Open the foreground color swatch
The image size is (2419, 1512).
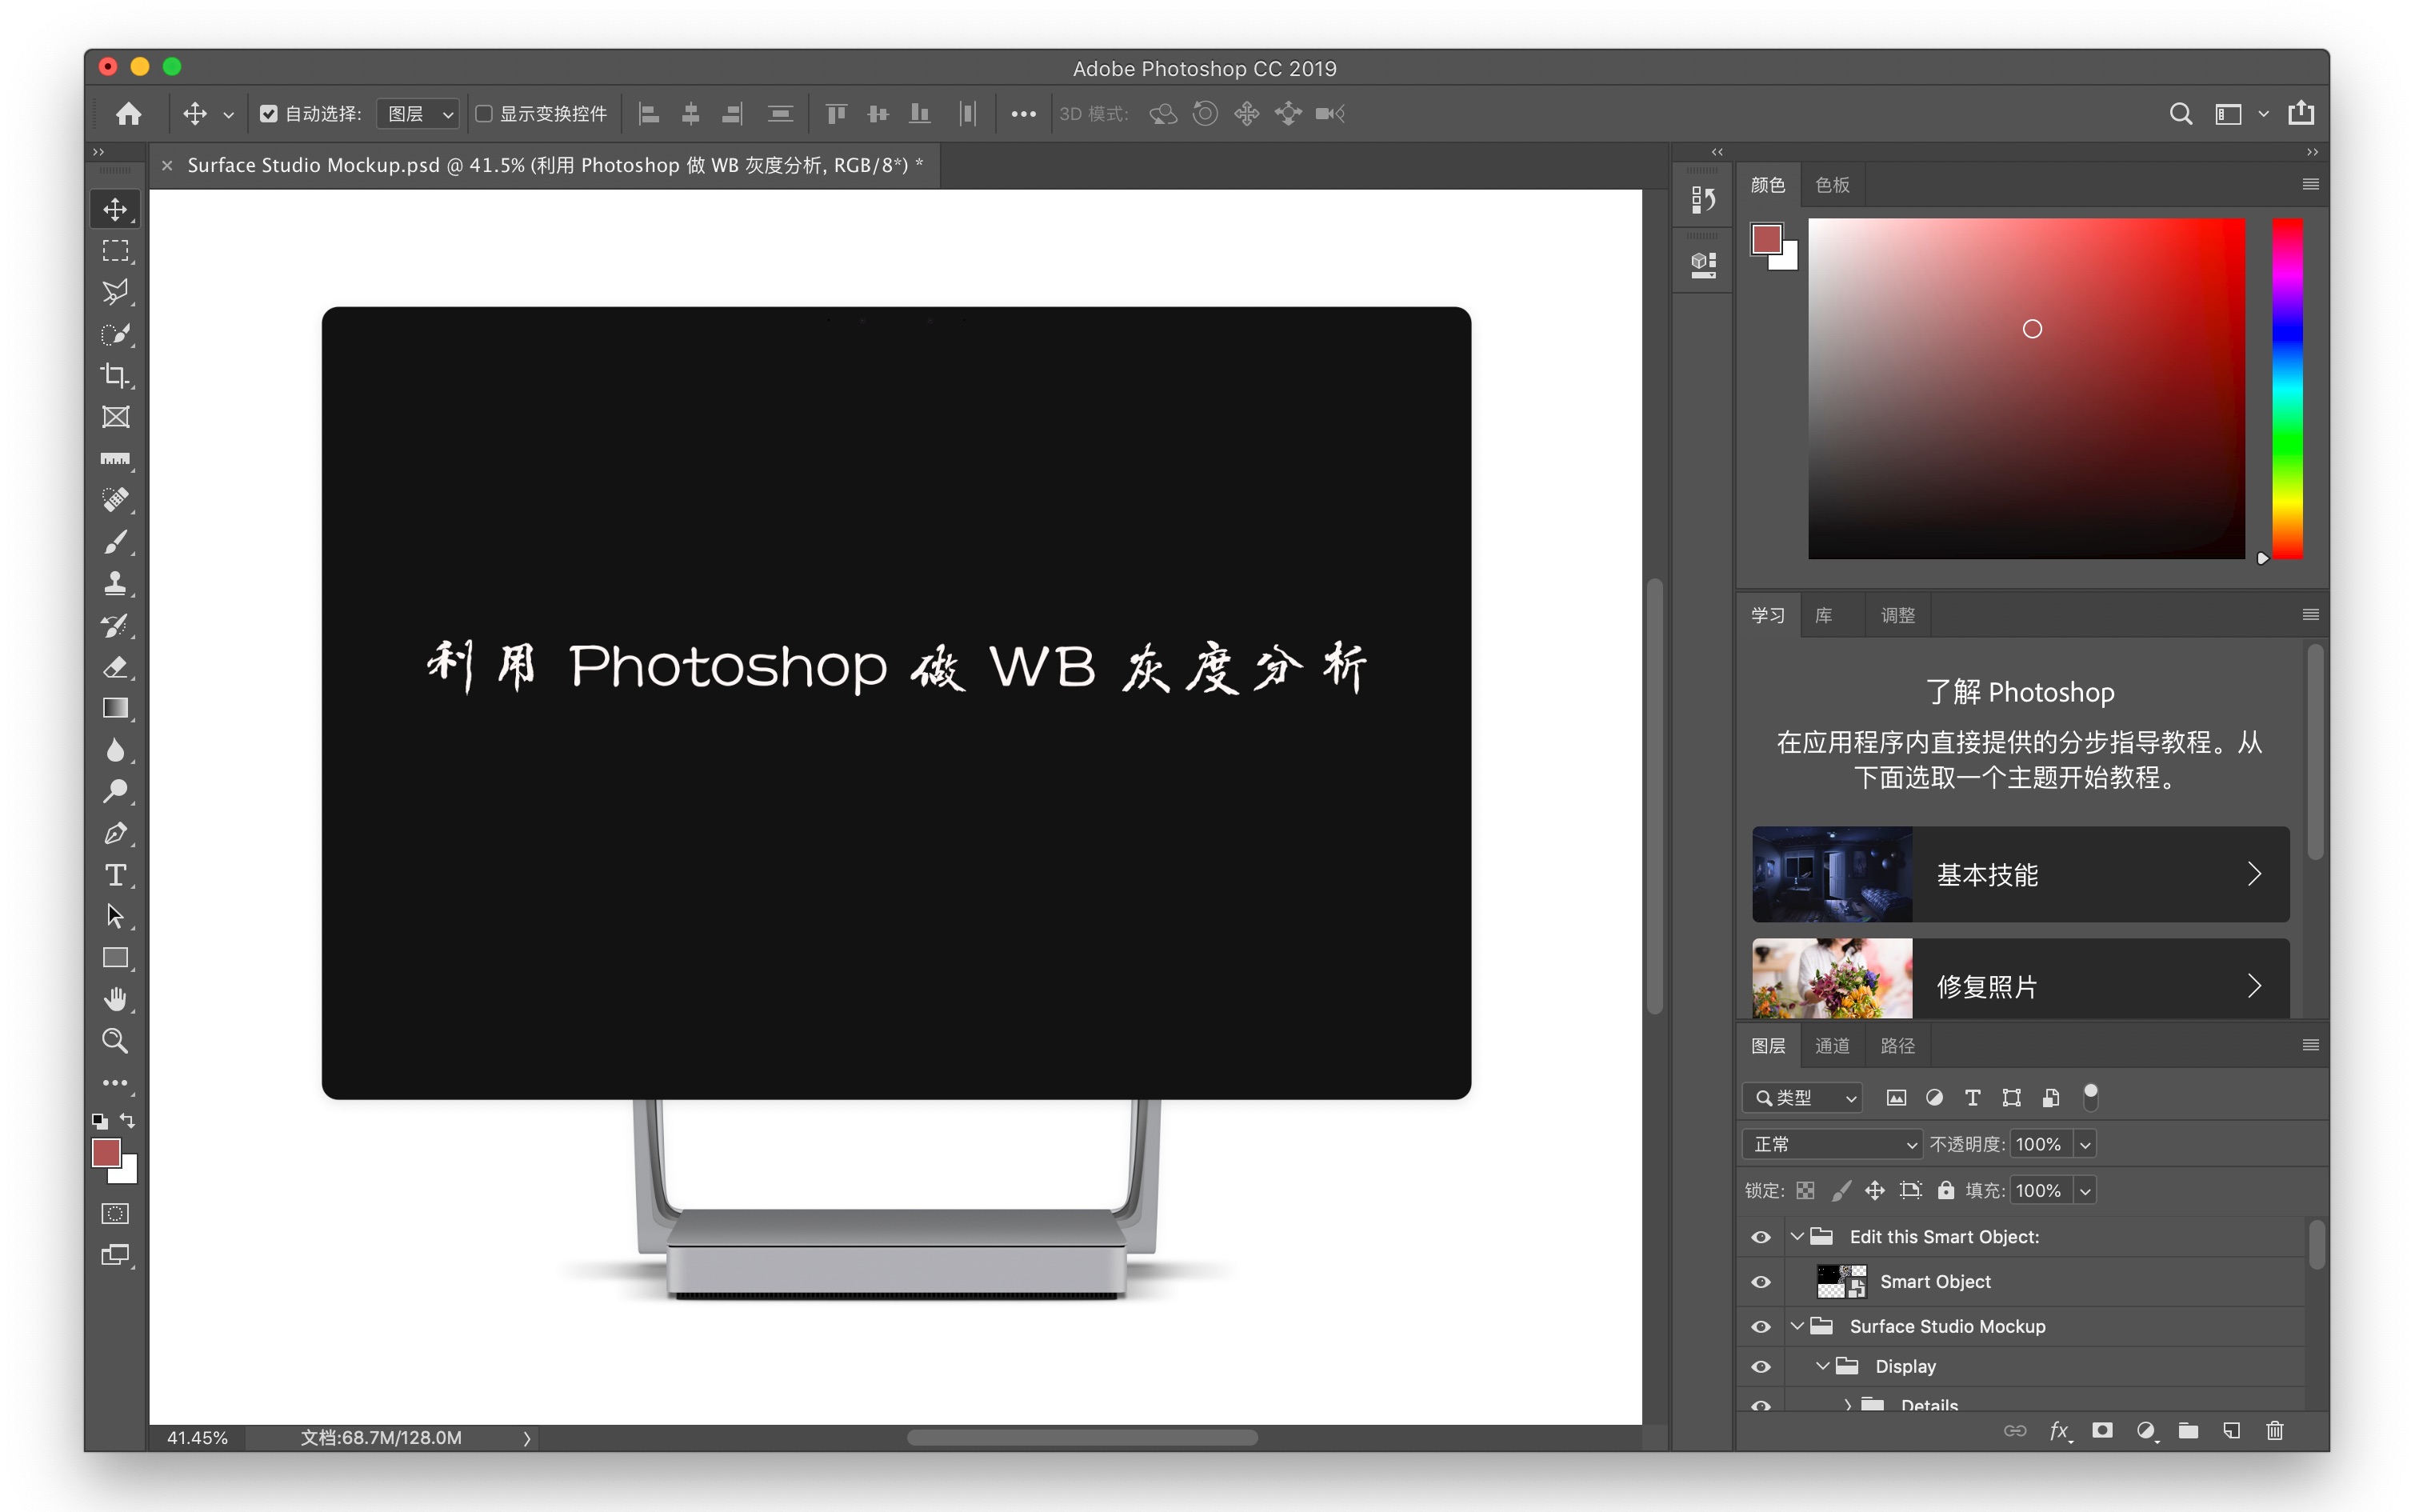point(107,1153)
